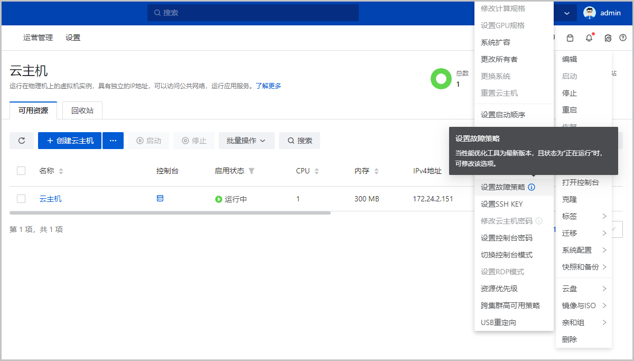Click the 创建云主机 button

(70, 141)
